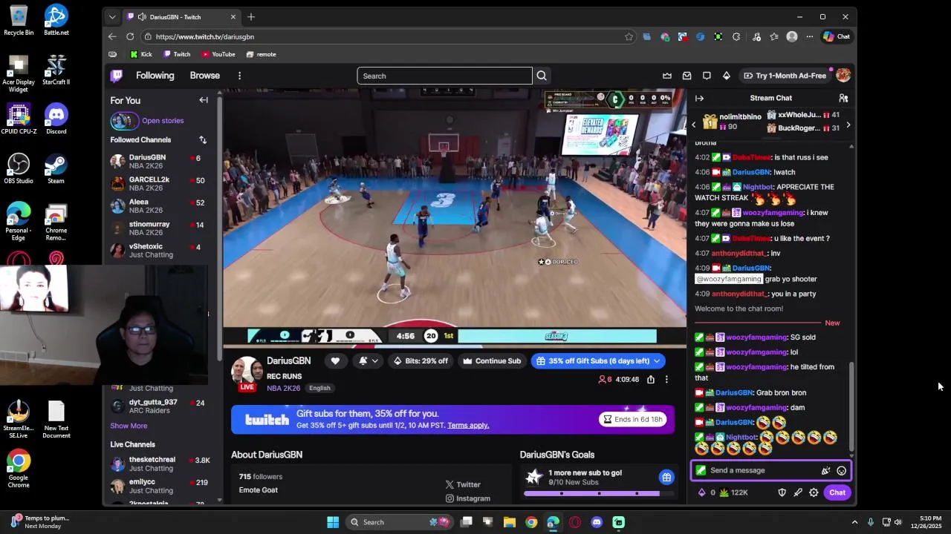951x534 pixels.
Task: Open the 122K channel points icon
Action: click(x=724, y=492)
